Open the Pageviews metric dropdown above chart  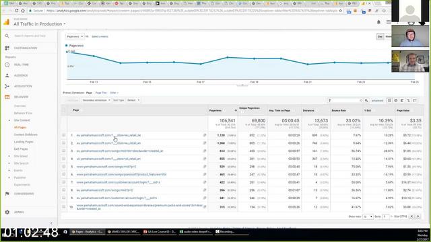75,36
